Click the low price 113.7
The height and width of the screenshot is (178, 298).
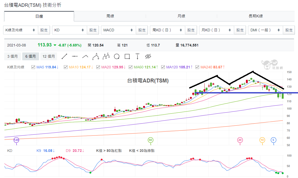point(155,45)
